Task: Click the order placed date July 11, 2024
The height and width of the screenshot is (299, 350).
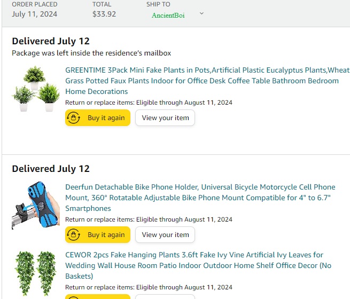Action: pos(34,14)
